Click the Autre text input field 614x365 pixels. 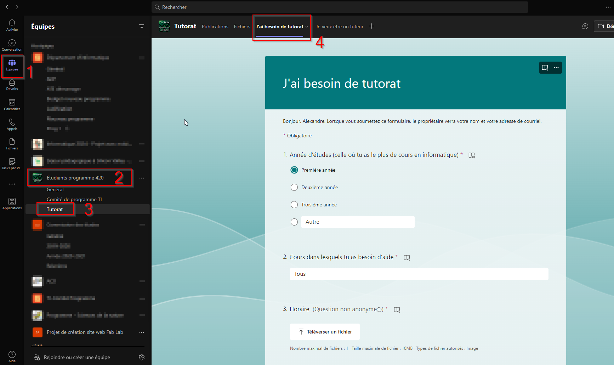(358, 222)
